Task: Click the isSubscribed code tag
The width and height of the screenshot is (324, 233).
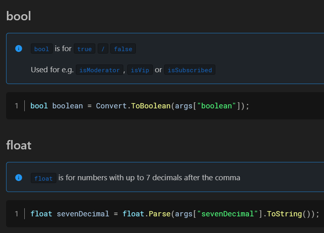Action: click(190, 70)
